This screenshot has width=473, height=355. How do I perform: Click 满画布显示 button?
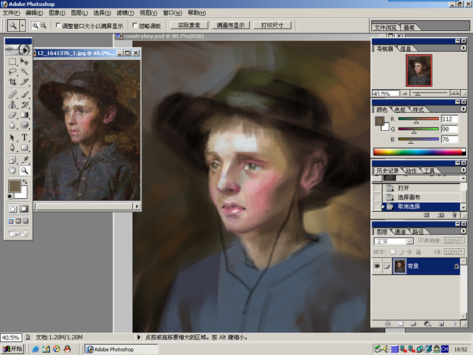(231, 25)
